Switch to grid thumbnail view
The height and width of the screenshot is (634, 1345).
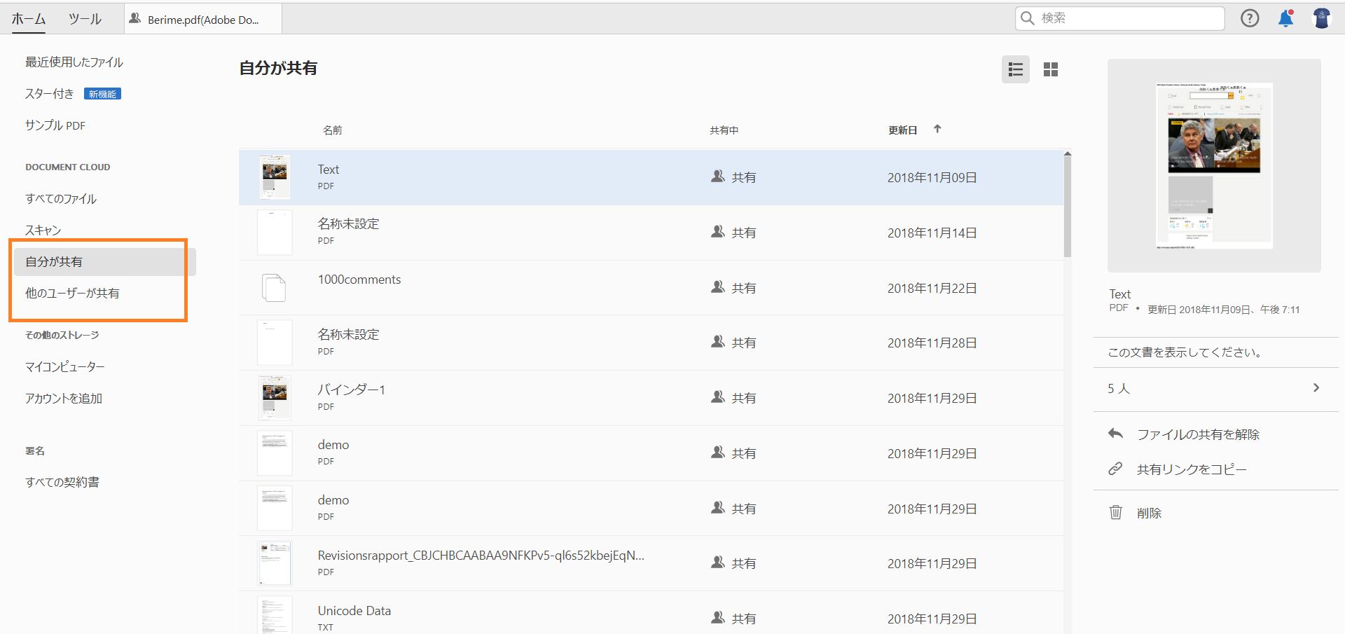pos(1051,69)
